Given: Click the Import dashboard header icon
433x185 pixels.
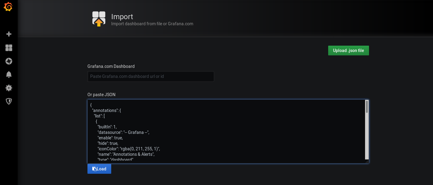Looking at the screenshot, I should [99, 19].
